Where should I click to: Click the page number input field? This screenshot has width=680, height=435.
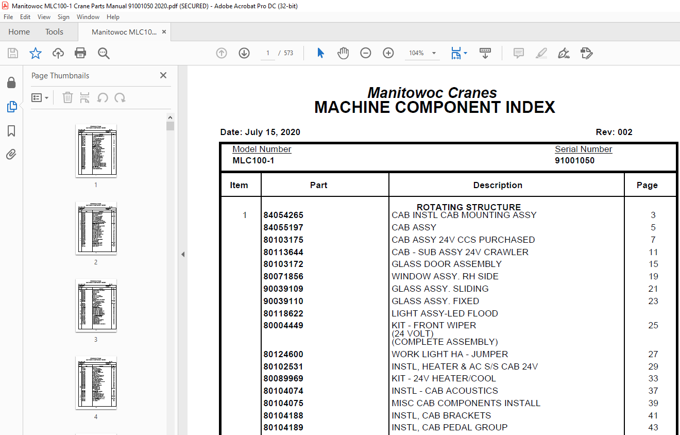(x=268, y=53)
